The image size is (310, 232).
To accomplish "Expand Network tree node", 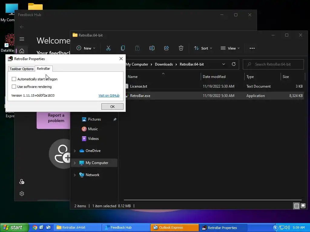I will (x=75, y=175).
